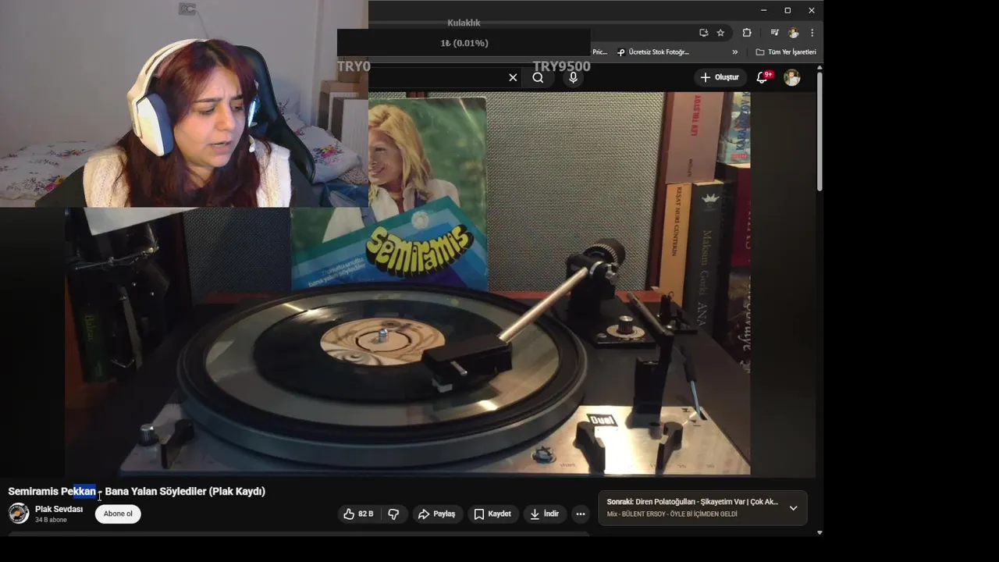Share the video via Paylaş
Screen dimensions: 999x562
coord(436,514)
